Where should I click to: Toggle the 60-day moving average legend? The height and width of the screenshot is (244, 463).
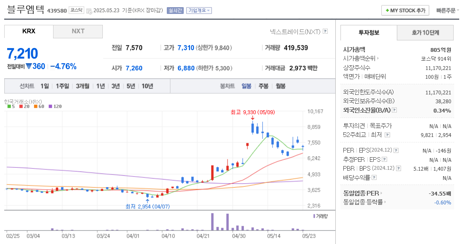click(35, 106)
